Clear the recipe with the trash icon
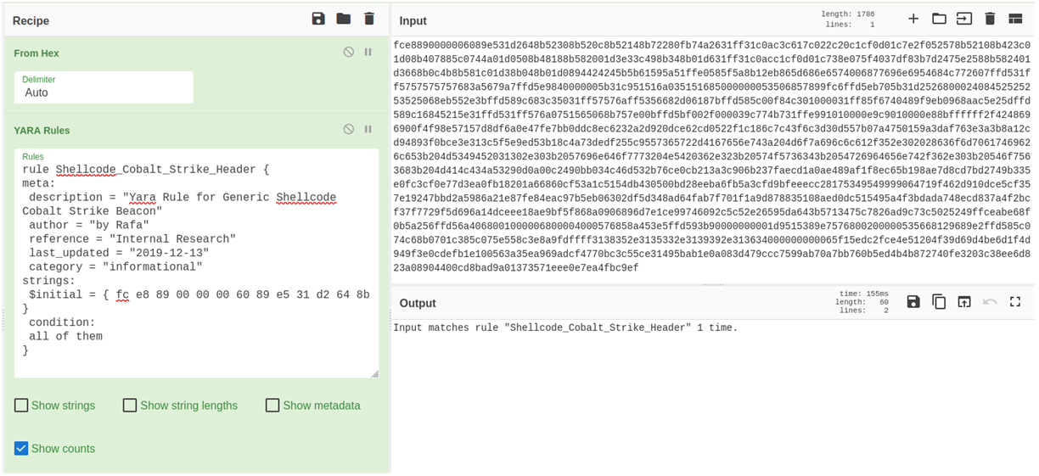The image size is (1039, 476). [x=368, y=19]
